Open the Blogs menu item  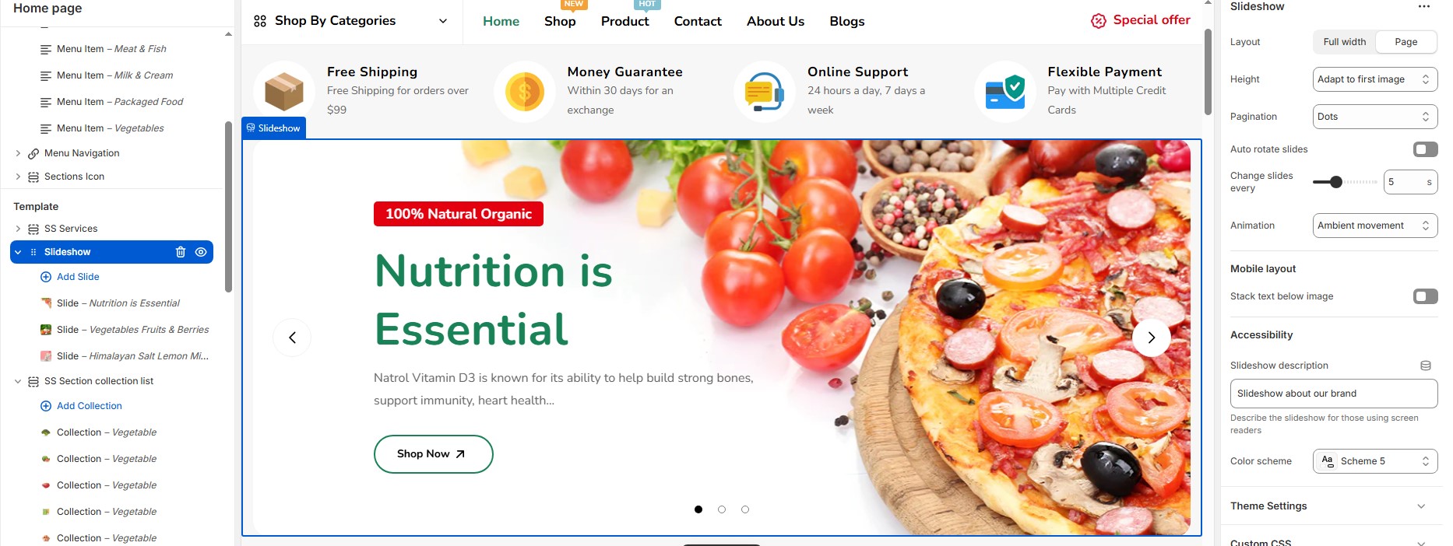tap(847, 22)
